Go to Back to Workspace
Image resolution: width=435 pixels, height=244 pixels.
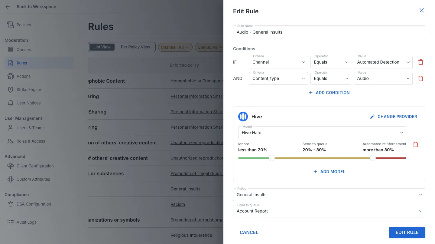pyautogui.click(x=36, y=7)
